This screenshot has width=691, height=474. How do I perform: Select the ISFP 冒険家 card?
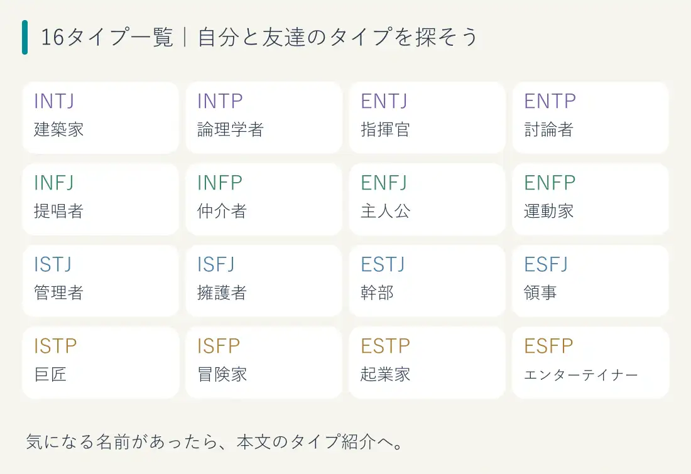tap(264, 362)
